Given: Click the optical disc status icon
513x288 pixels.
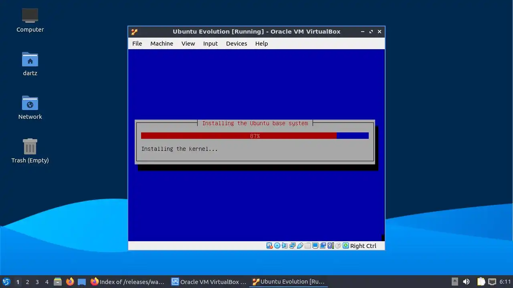Looking at the screenshot, I should (x=277, y=246).
